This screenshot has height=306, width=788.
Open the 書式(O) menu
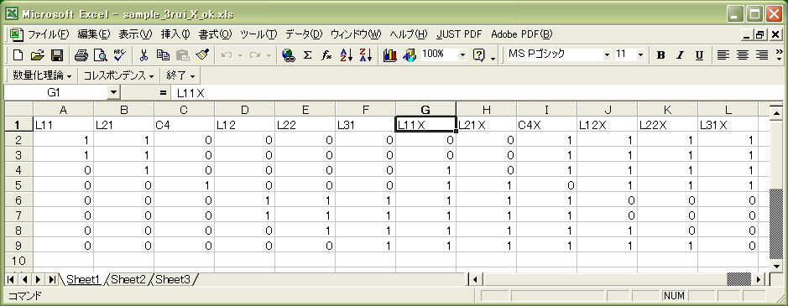215,34
